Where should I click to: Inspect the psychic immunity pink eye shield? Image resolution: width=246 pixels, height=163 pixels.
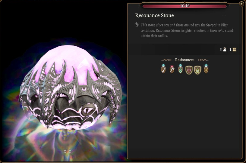pyautogui.click(x=189, y=70)
